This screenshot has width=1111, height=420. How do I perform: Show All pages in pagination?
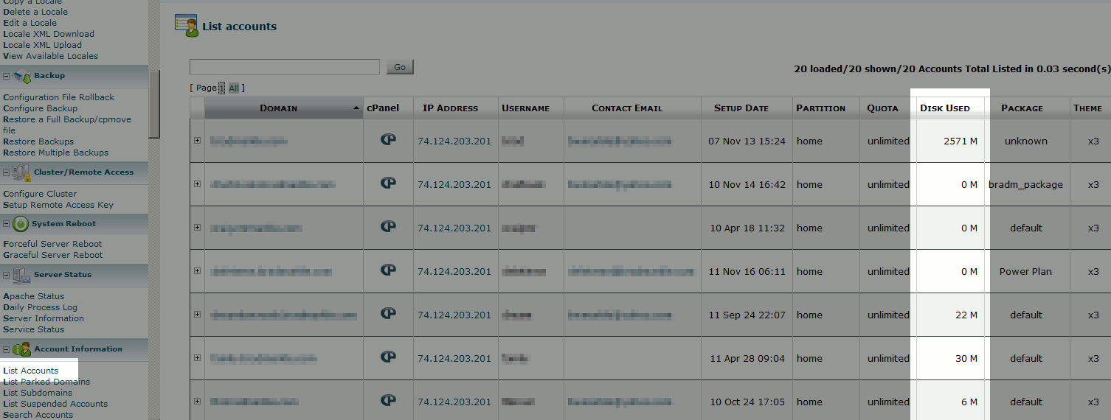(x=234, y=88)
